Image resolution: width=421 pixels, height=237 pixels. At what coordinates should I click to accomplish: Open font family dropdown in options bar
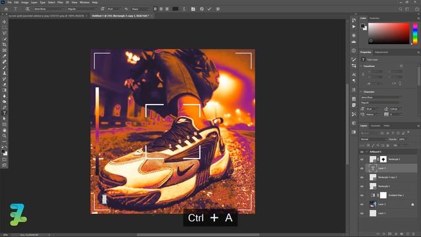click(x=49, y=9)
